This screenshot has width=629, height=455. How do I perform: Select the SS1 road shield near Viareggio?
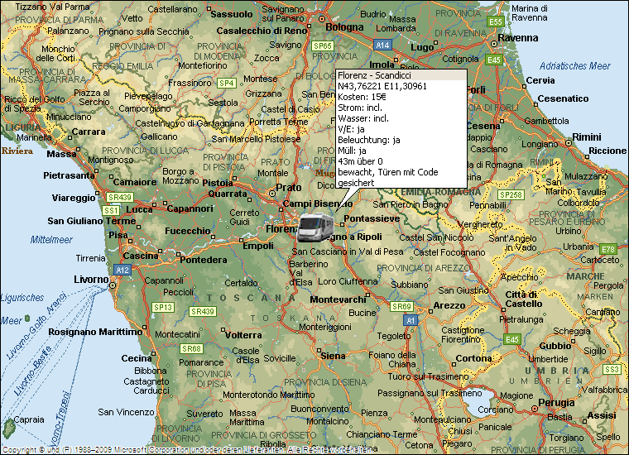click(112, 210)
